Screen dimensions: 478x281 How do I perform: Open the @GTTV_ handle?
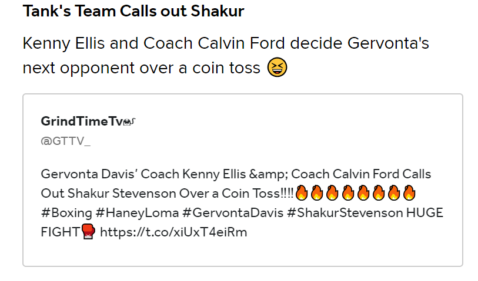pyautogui.click(x=65, y=141)
